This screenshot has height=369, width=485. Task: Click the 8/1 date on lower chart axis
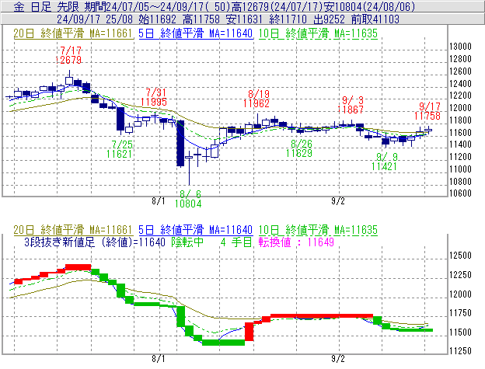158,359
